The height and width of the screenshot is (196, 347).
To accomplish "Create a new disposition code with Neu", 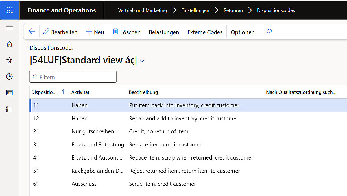I will pos(95,32).
